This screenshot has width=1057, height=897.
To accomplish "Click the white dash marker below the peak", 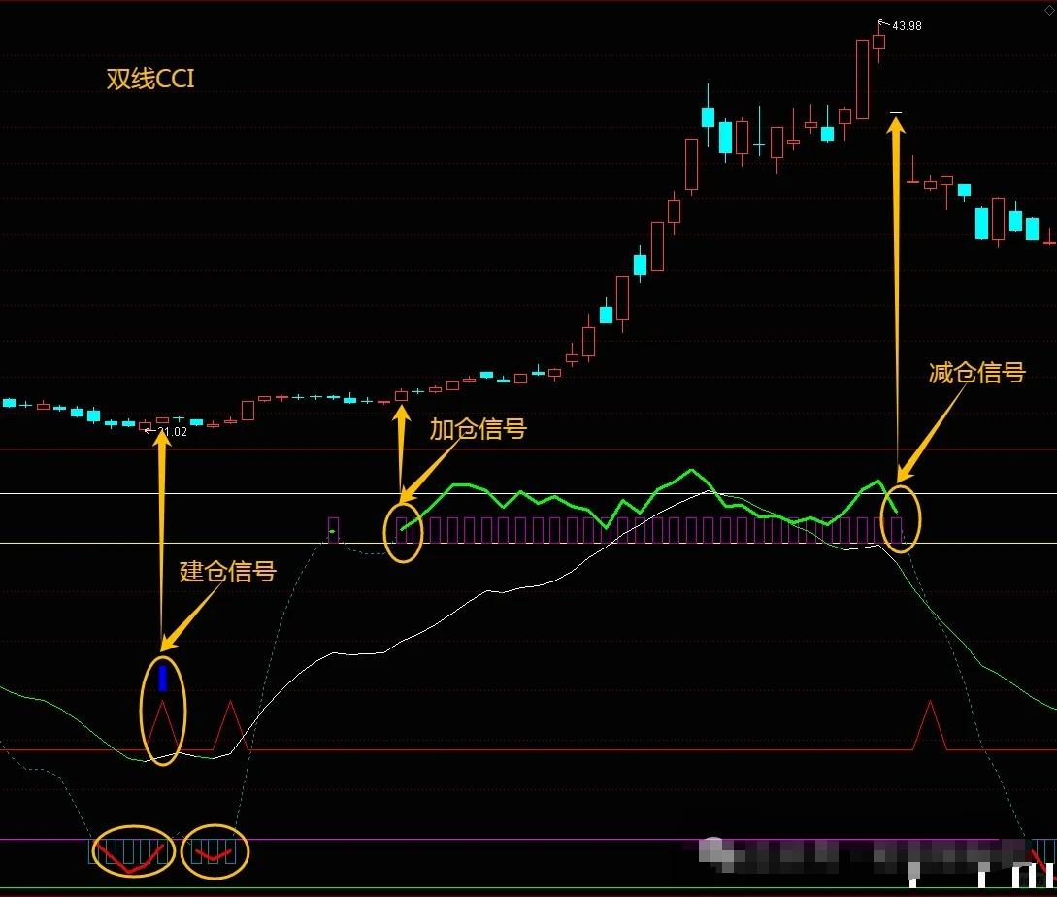I will pos(896,114).
